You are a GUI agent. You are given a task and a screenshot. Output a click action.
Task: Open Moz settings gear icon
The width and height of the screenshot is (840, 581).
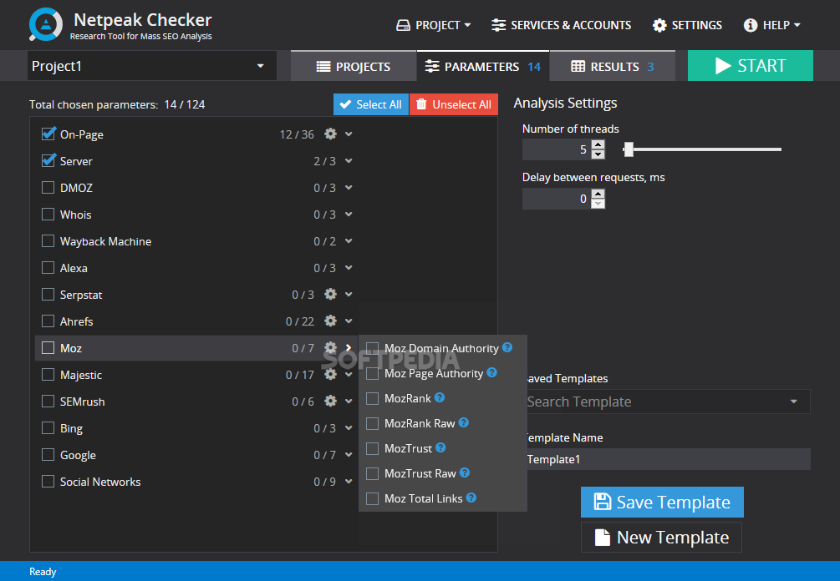330,348
